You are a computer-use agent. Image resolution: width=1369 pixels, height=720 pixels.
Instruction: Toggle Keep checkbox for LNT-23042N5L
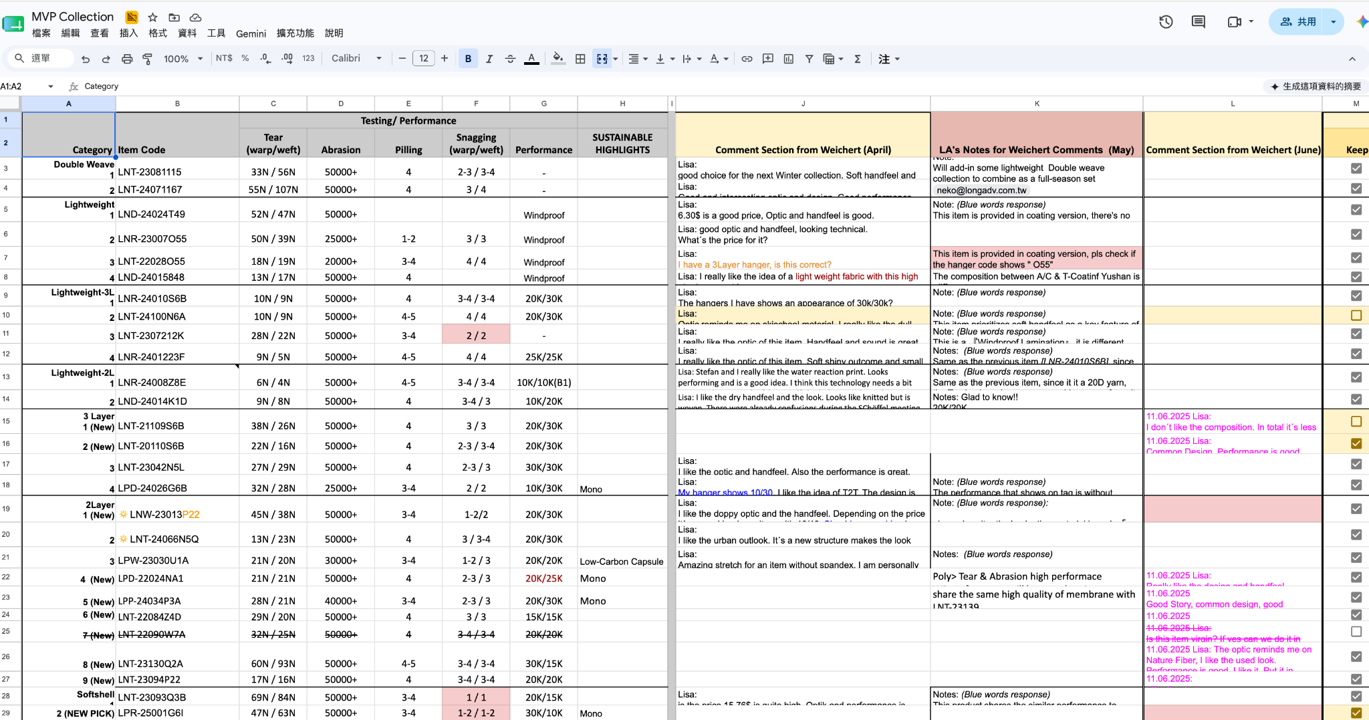click(x=1356, y=464)
